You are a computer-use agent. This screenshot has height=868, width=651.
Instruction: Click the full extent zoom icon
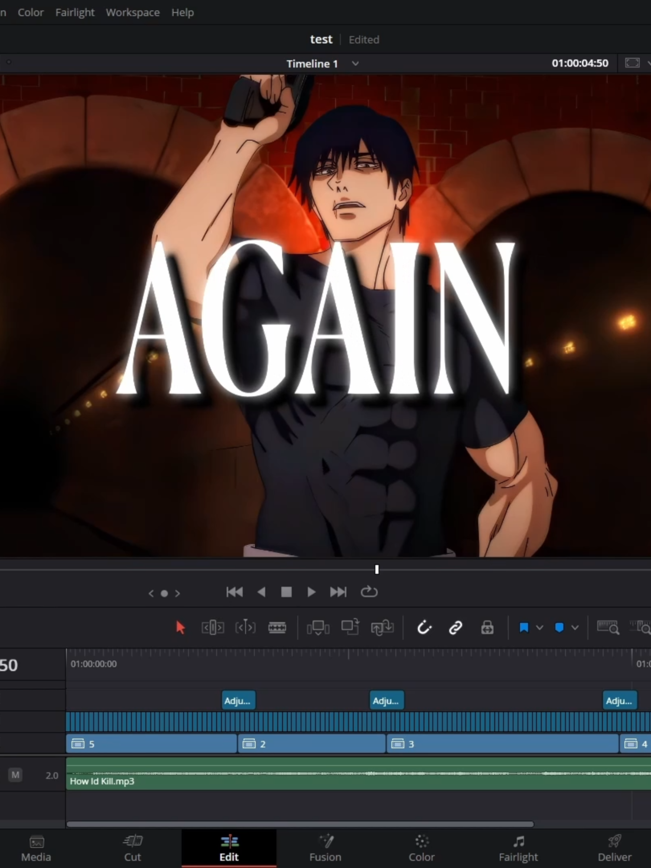(x=608, y=628)
